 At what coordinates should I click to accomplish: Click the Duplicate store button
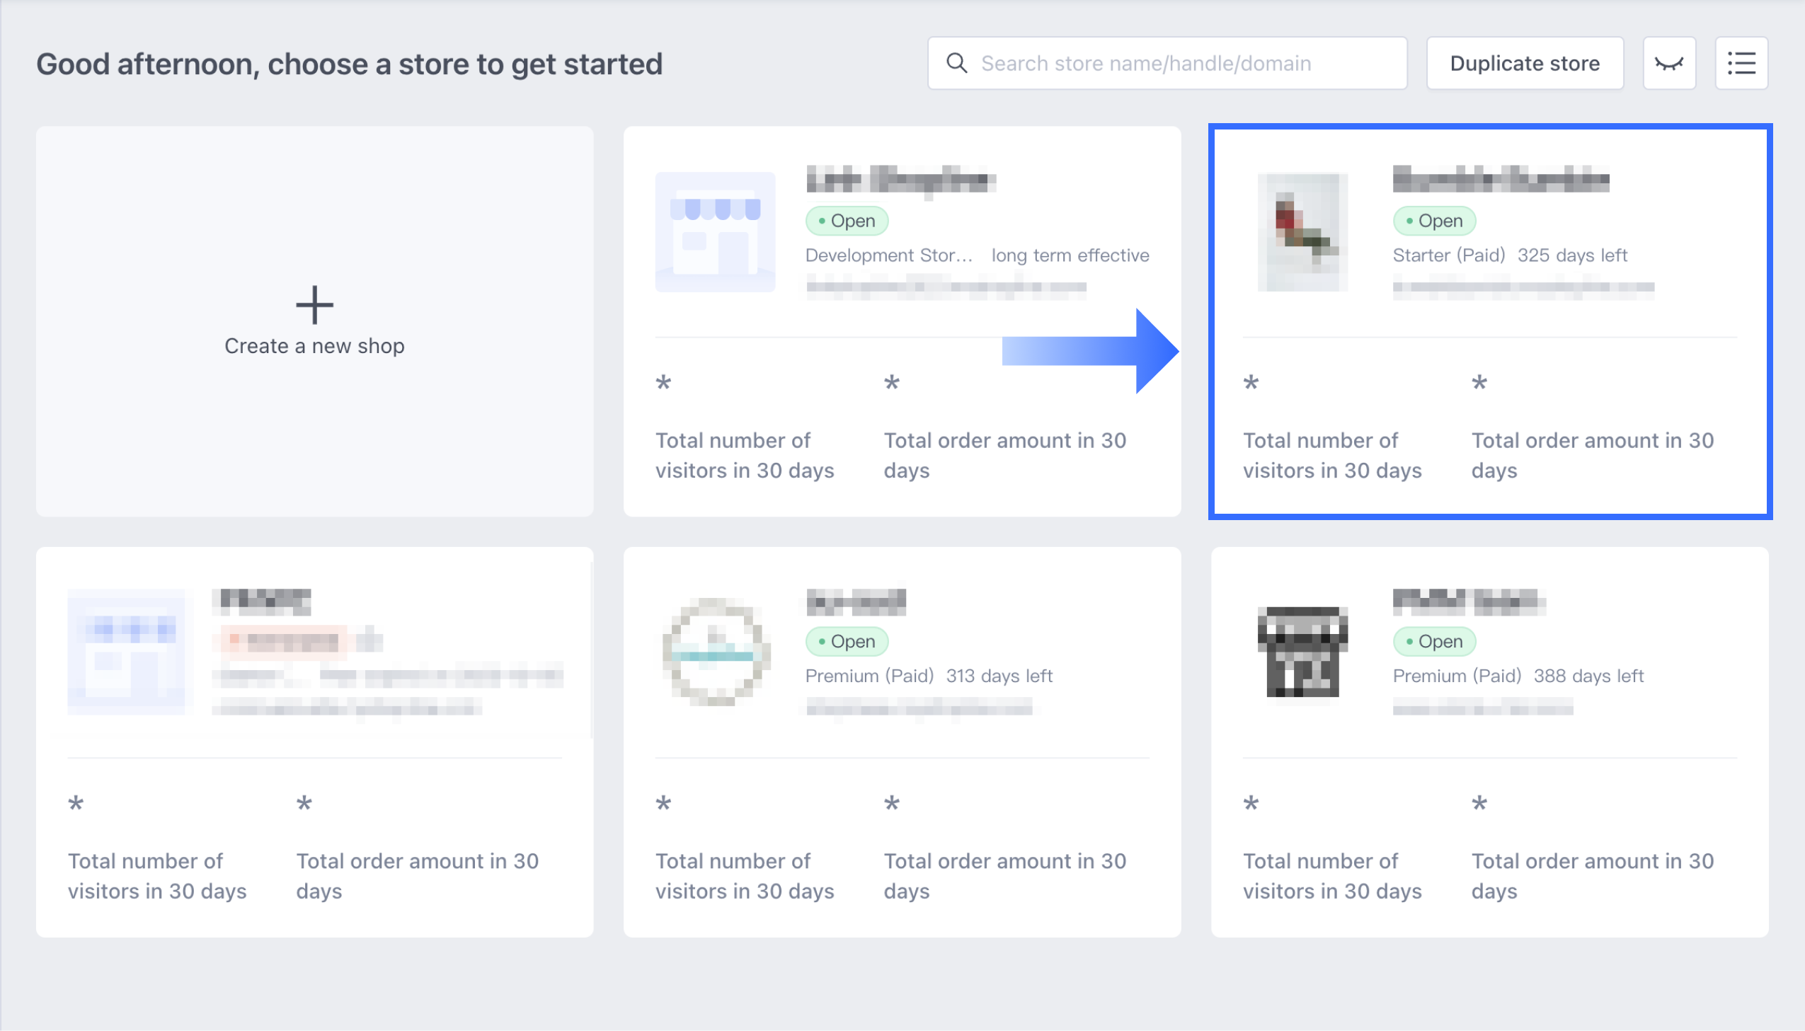1525,64
